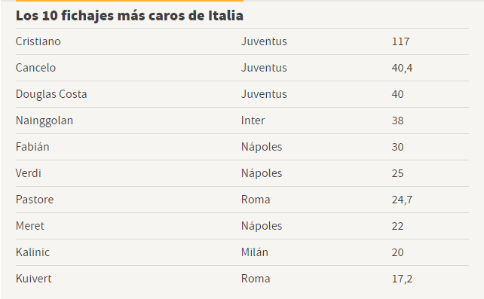The height and width of the screenshot is (299, 484).
Task: Click the Nápoles cell in the Fabián row
Action: [262, 147]
